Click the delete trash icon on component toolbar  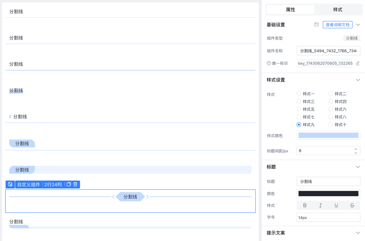[75, 184]
